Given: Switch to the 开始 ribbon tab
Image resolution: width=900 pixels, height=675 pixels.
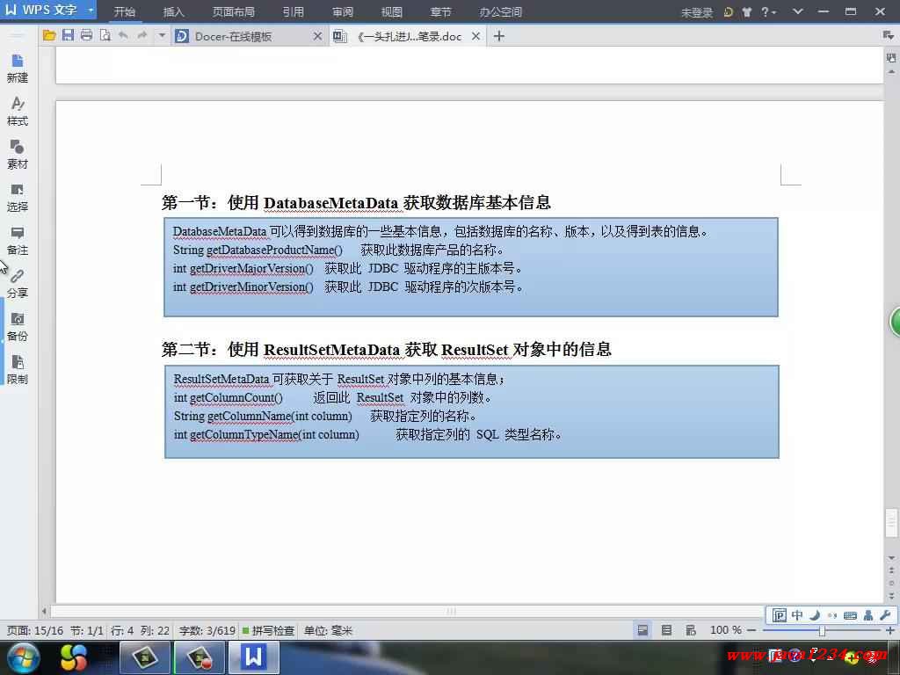Looking at the screenshot, I should pyautogui.click(x=124, y=11).
